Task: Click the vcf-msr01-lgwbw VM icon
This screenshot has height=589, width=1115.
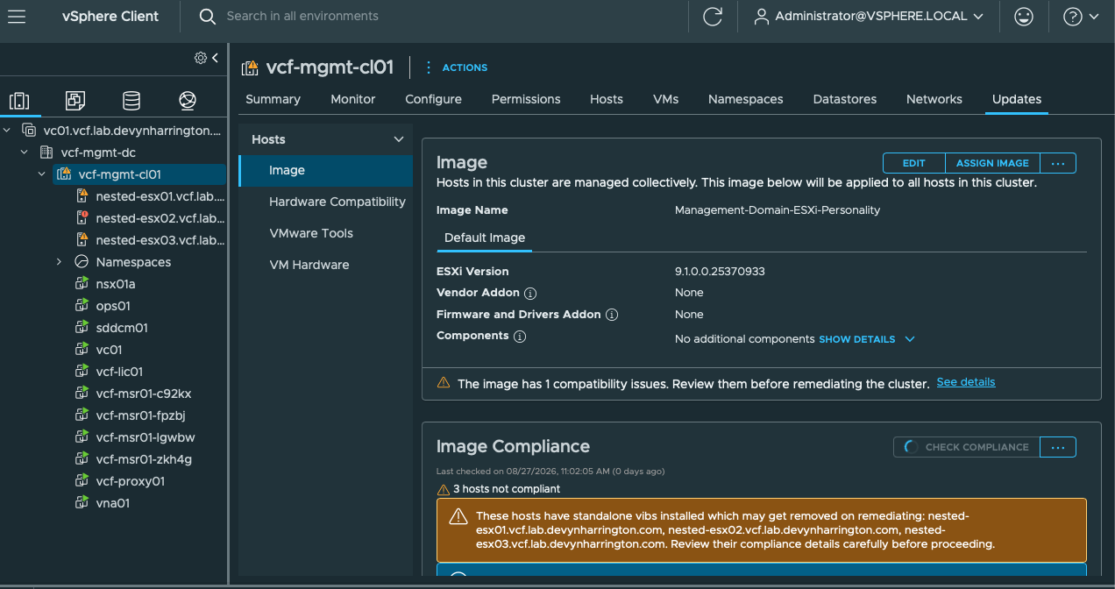Action: (x=82, y=437)
